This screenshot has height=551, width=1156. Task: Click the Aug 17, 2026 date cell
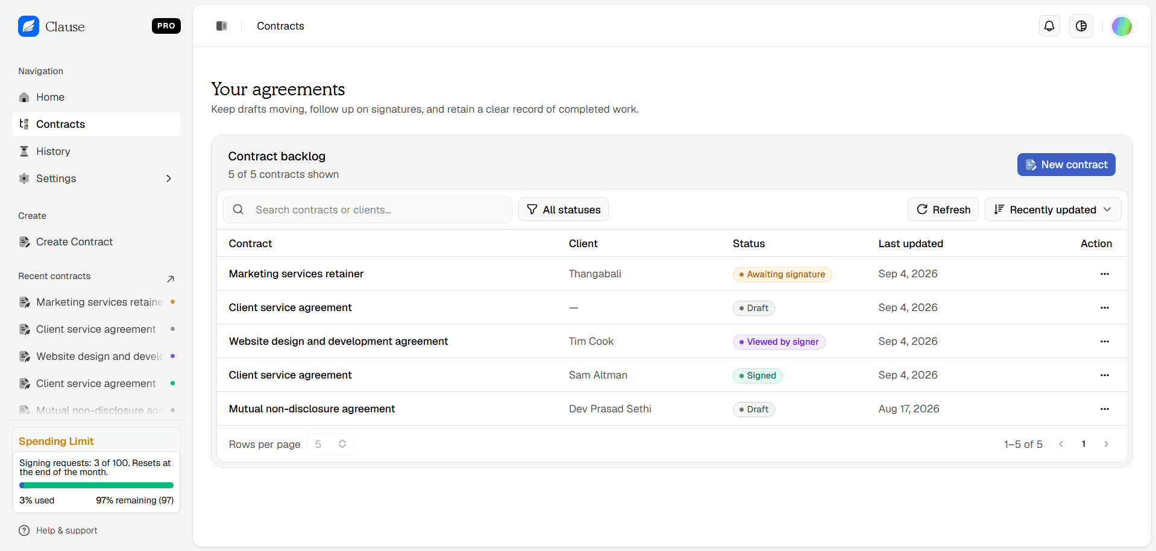tap(909, 409)
